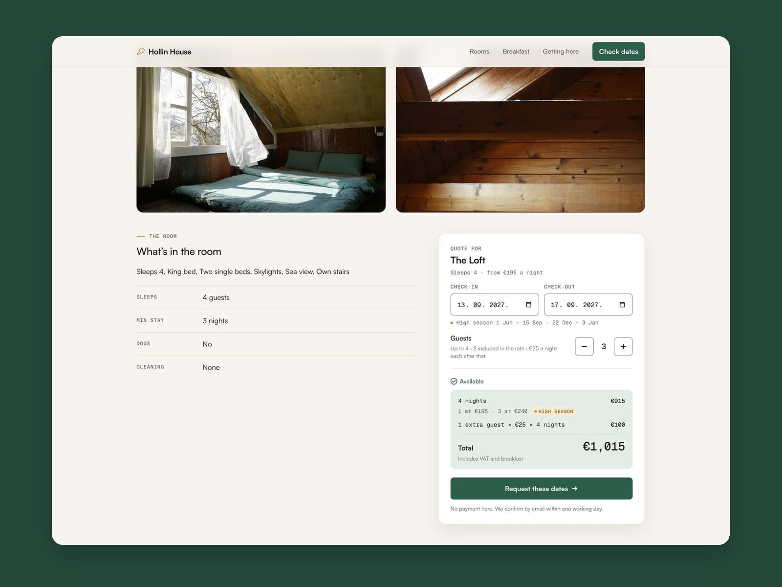782x587 pixels.
Task: Click the "Includes VAT and breakfast" note
Action: pos(490,459)
